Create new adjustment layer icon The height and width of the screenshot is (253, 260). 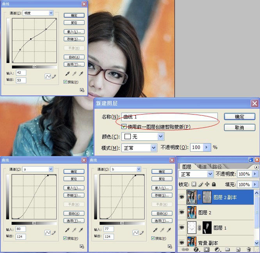click(217, 249)
